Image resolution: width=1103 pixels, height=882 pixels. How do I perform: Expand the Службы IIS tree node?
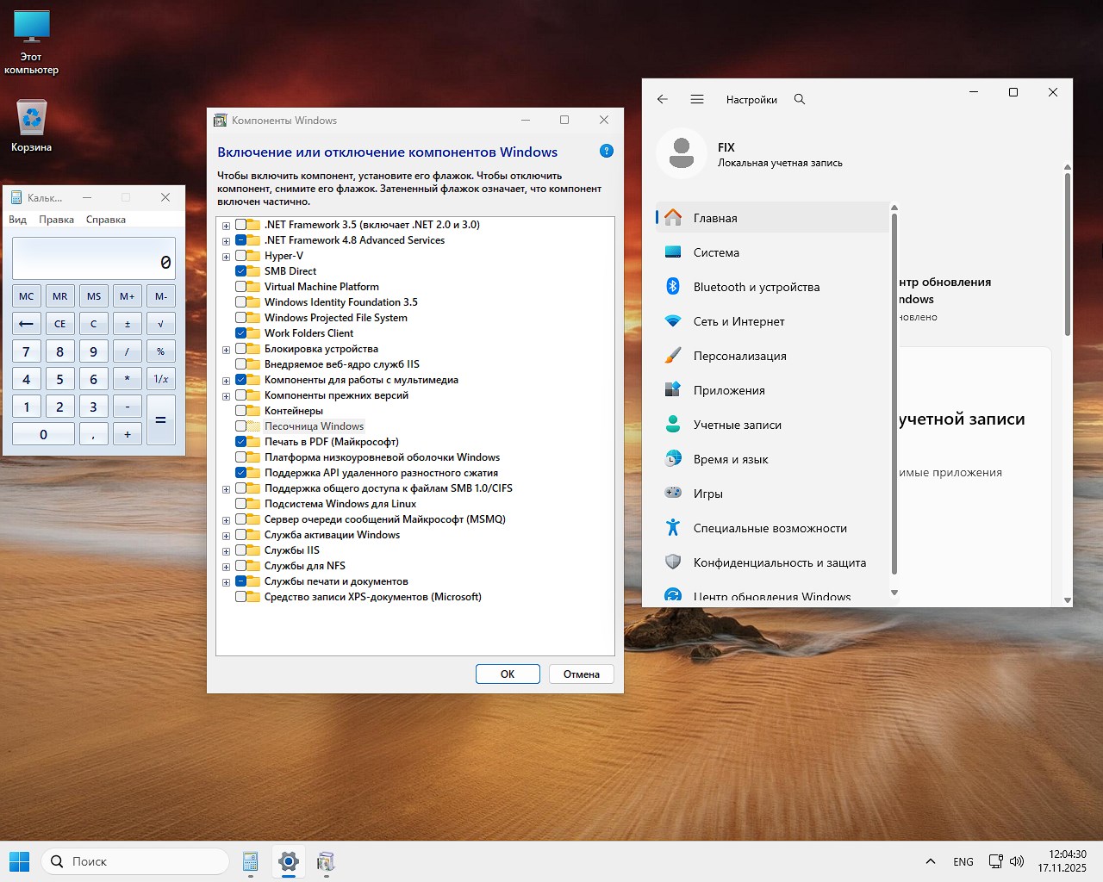(226, 551)
